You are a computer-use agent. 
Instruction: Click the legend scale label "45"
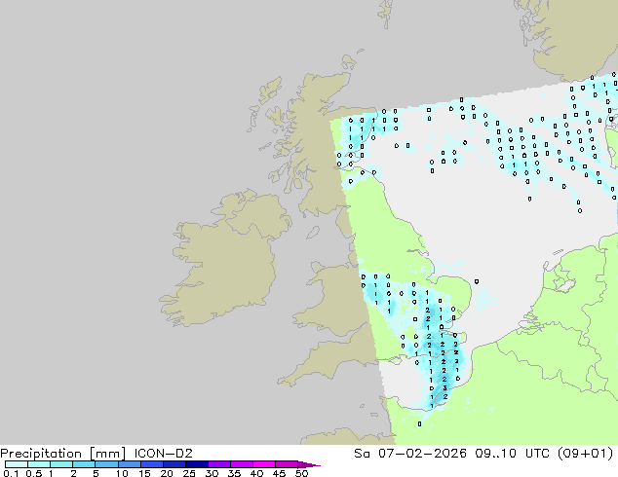coord(279,473)
